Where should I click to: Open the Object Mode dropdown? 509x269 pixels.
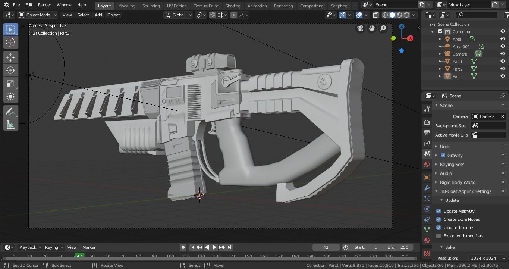tap(38, 15)
